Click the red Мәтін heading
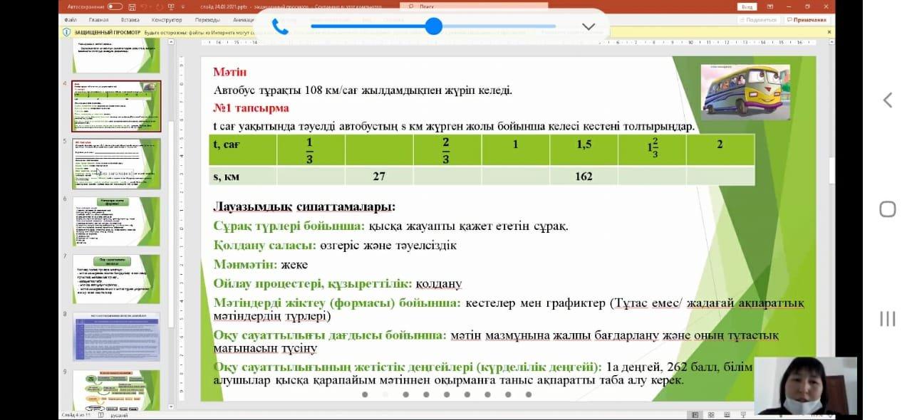The width and height of the screenshot is (912, 420). pos(230,72)
